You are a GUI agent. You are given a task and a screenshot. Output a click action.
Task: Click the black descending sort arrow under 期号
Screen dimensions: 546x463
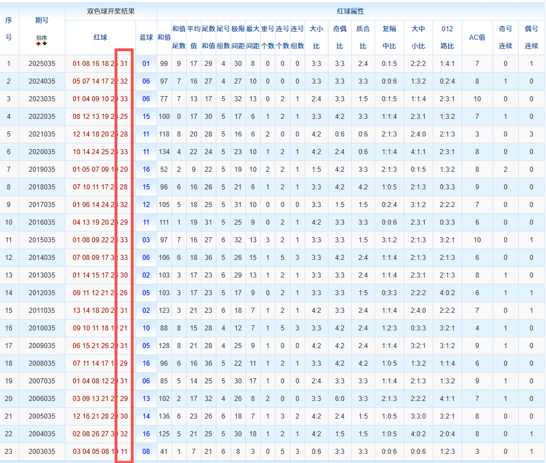click(x=45, y=43)
